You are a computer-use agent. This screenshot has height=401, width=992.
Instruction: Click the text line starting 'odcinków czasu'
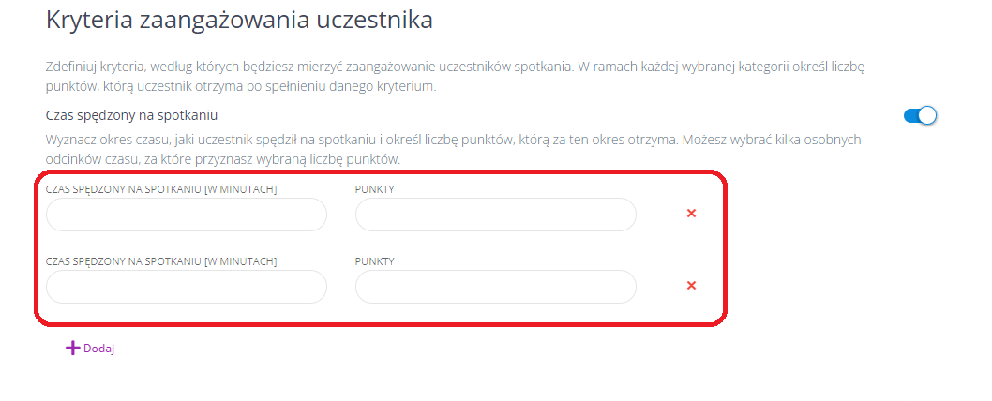pos(223,158)
